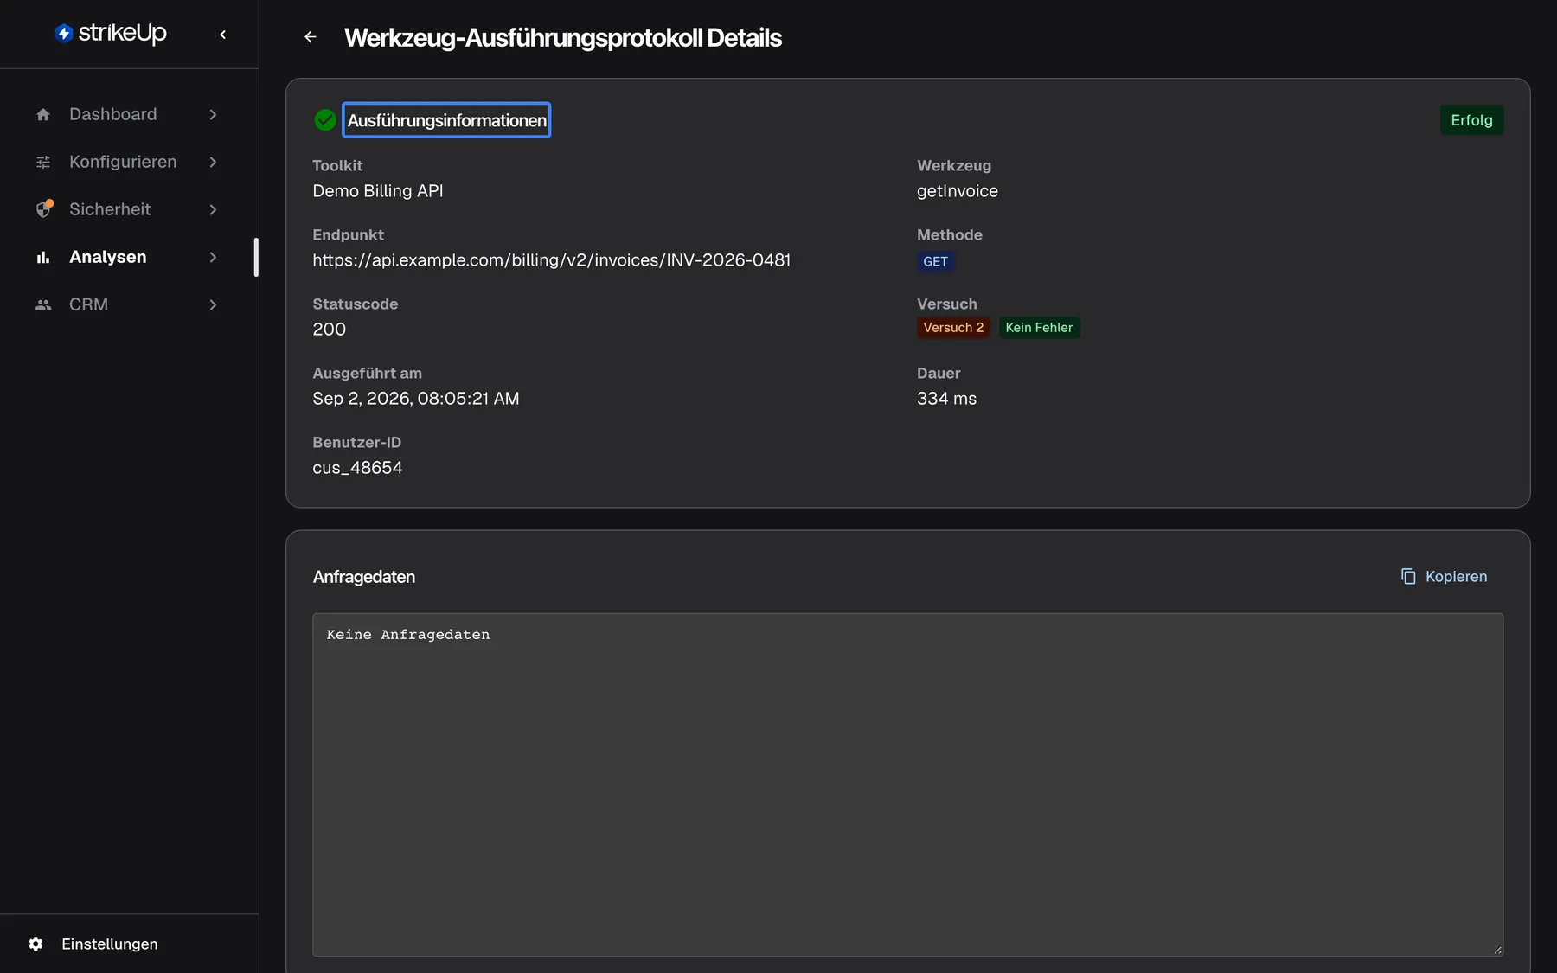This screenshot has width=1557, height=973.
Task: Expand the Analysen menu chevron
Action: (x=213, y=257)
